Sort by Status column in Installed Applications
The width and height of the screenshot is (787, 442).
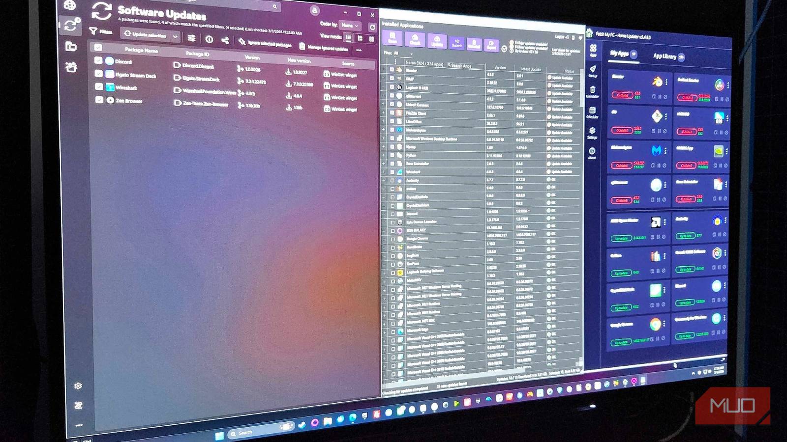(x=569, y=71)
